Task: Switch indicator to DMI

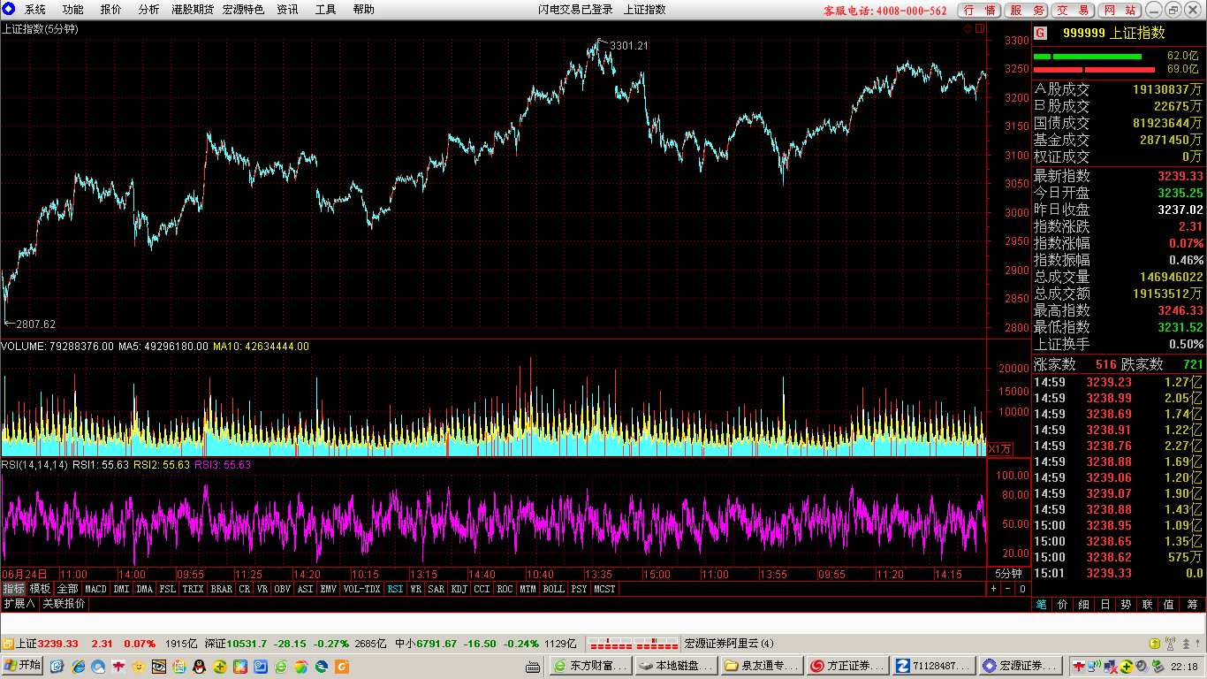Action: [x=121, y=588]
